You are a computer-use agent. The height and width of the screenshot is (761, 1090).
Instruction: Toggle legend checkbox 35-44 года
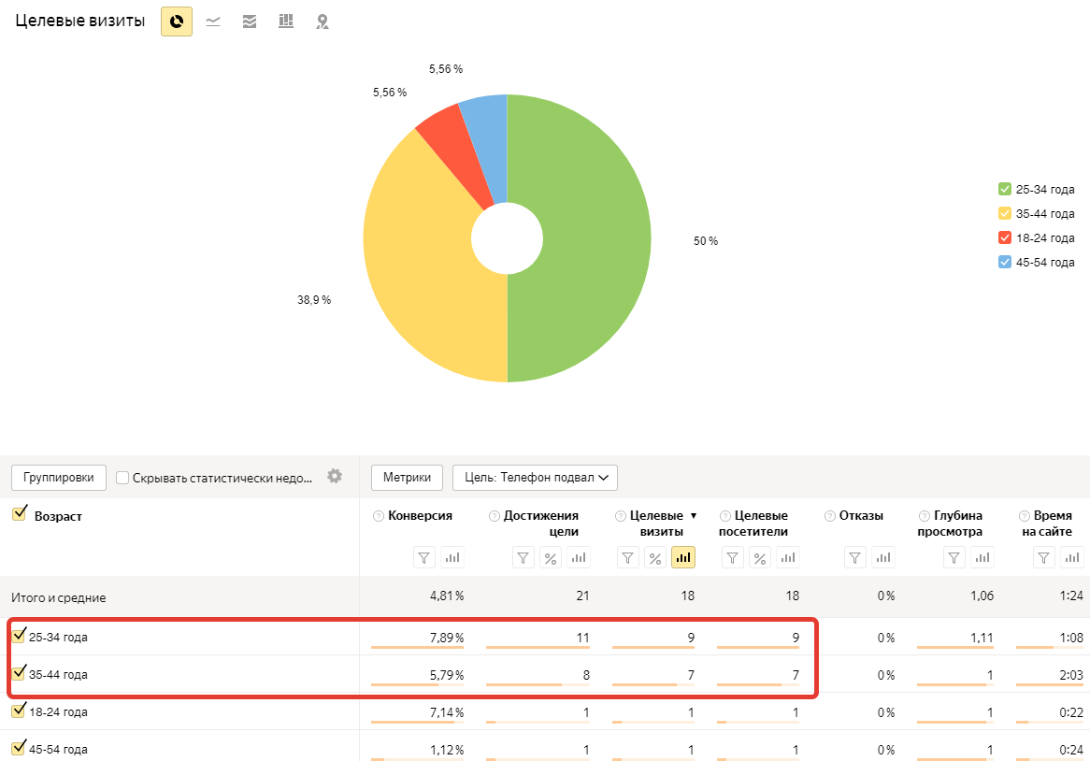click(x=1005, y=213)
